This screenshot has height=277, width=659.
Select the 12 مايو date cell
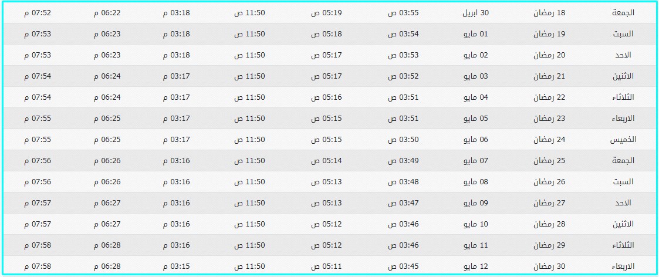click(476, 266)
